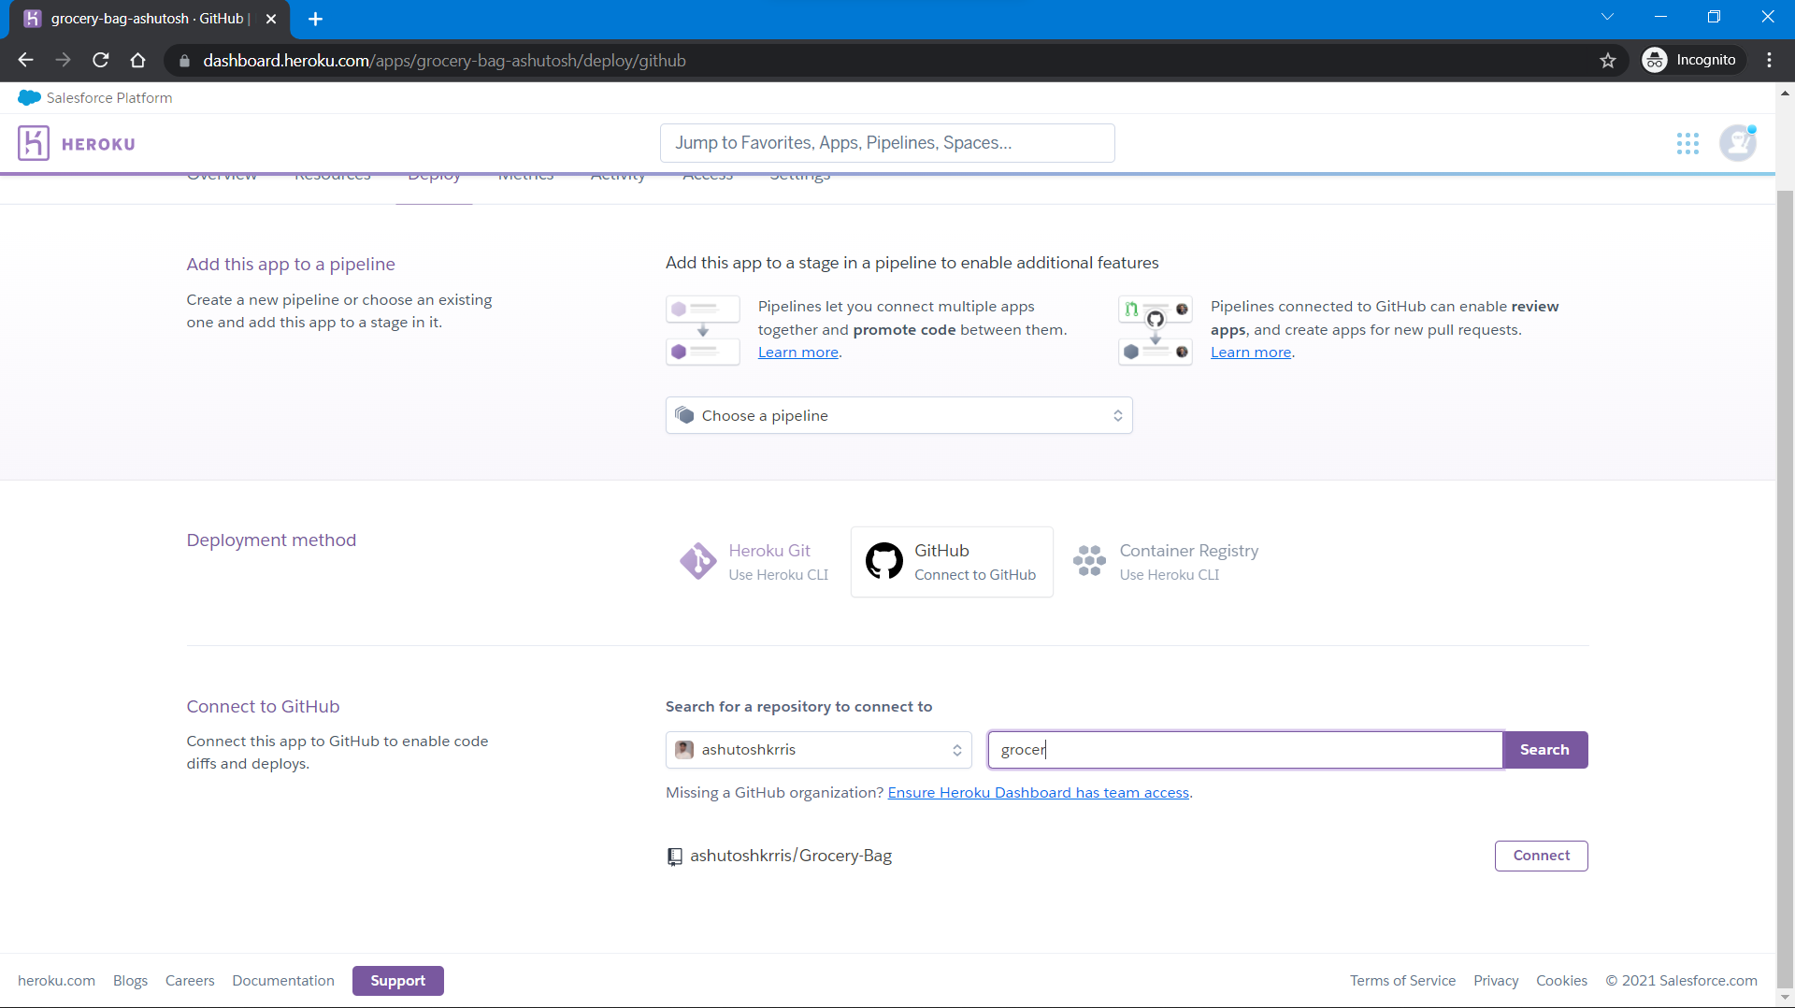Image resolution: width=1795 pixels, height=1008 pixels.
Task: Close the grocery-bag-ashutosh tab
Action: (x=271, y=19)
